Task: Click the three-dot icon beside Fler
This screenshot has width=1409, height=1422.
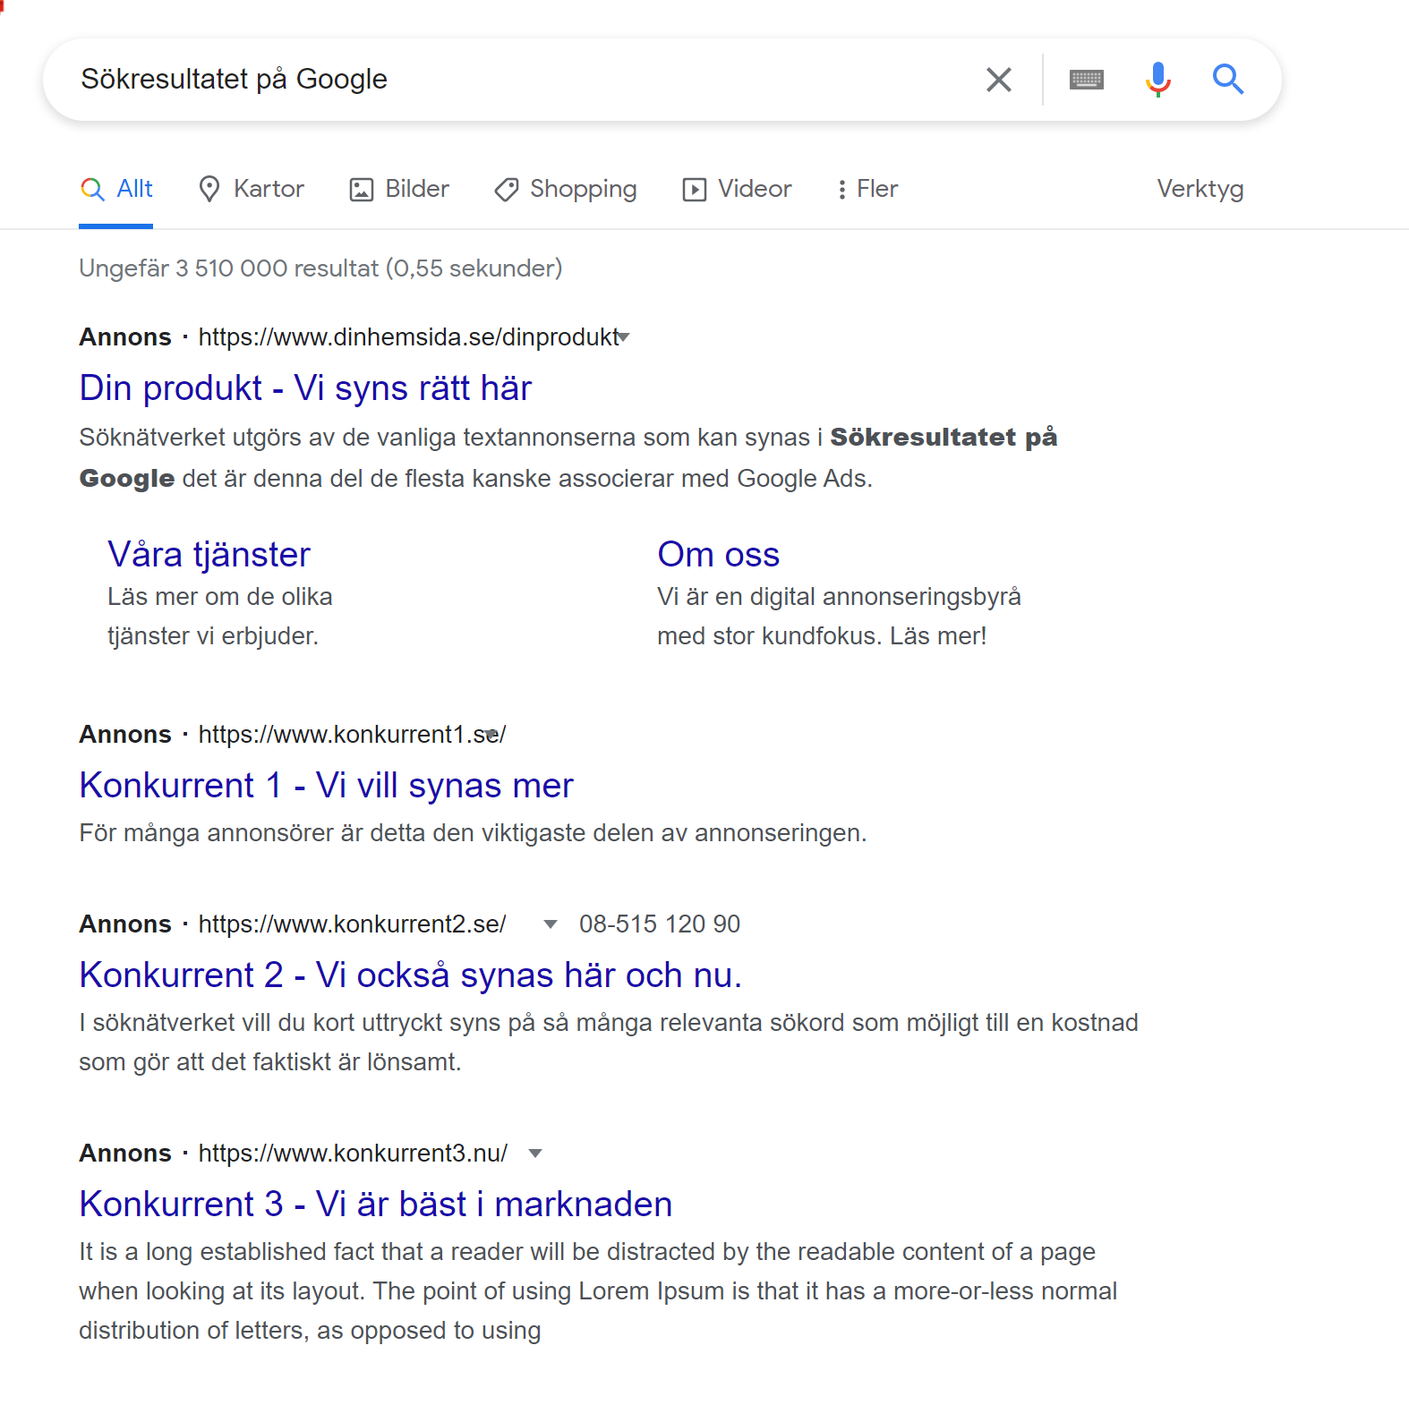Action: pyautogui.click(x=841, y=190)
